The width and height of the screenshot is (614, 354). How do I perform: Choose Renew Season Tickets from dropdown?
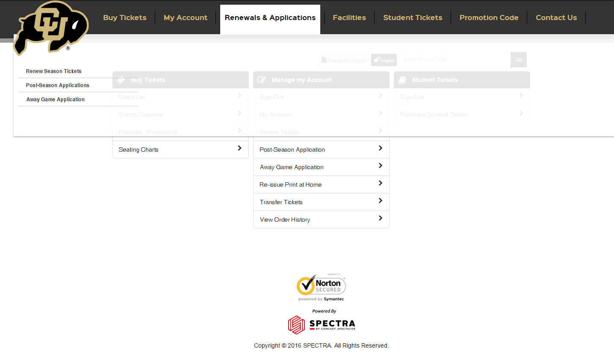pos(53,71)
